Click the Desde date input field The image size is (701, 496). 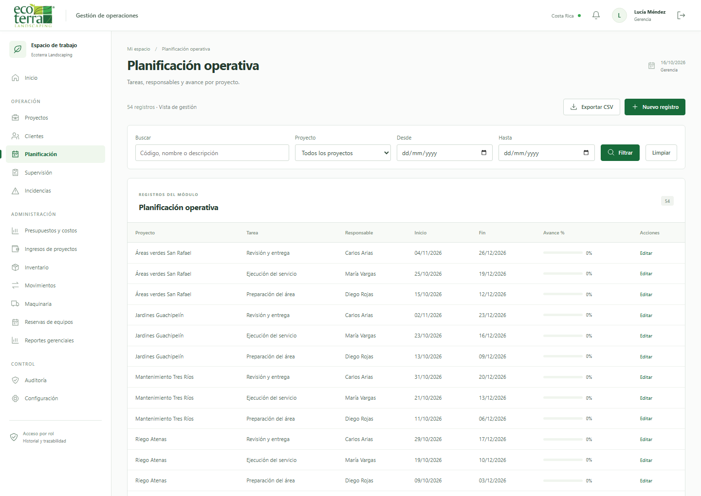point(444,153)
